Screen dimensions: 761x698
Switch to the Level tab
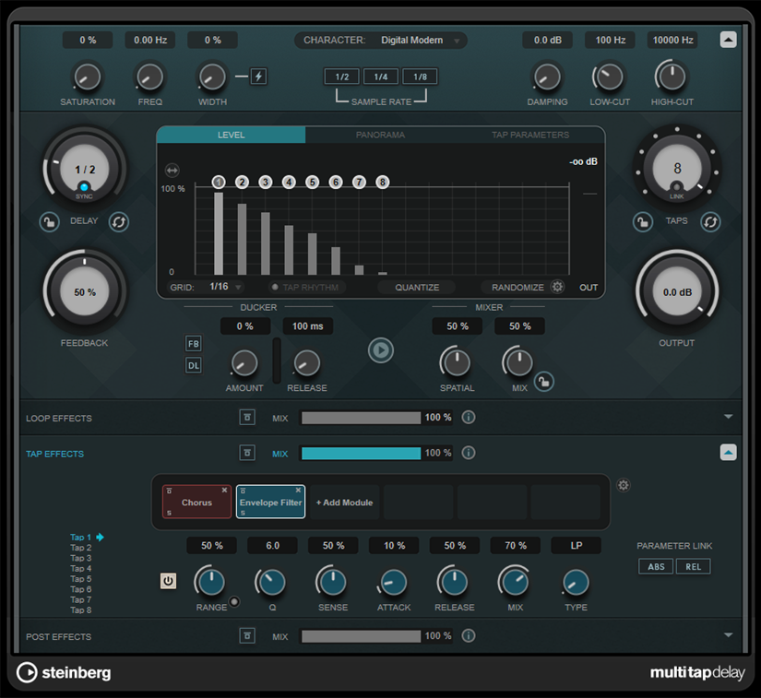(x=231, y=135)
